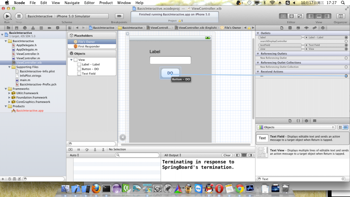Collapse the Outlets section
The width and height of the screenshot is (350, 197).
click(258, 33)
